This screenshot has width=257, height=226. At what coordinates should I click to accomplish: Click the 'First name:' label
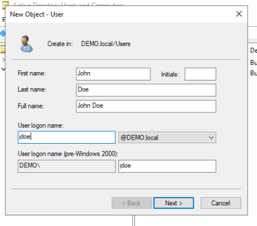[x=32, y=73]
